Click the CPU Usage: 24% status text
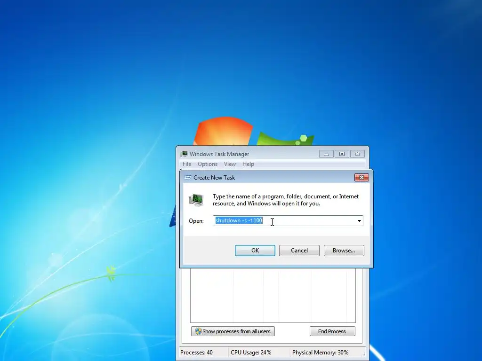The height and width of the screenshot is (361, 482). click(x=251, y=353)
